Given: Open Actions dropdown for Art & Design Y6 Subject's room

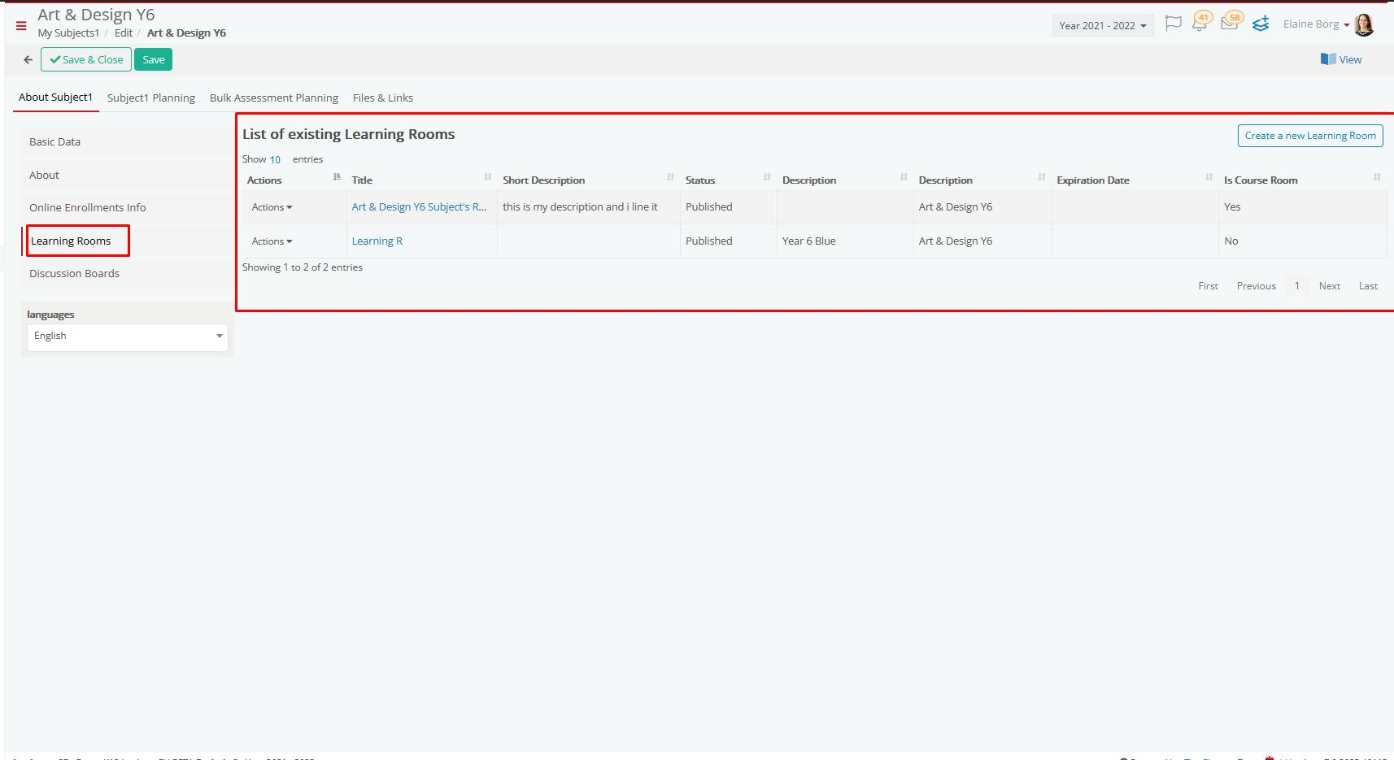Looking at the screenshot, I should pyautogui.click(x=272, y=207).
